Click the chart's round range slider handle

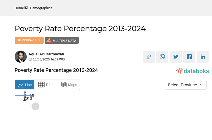coord(35,106)
